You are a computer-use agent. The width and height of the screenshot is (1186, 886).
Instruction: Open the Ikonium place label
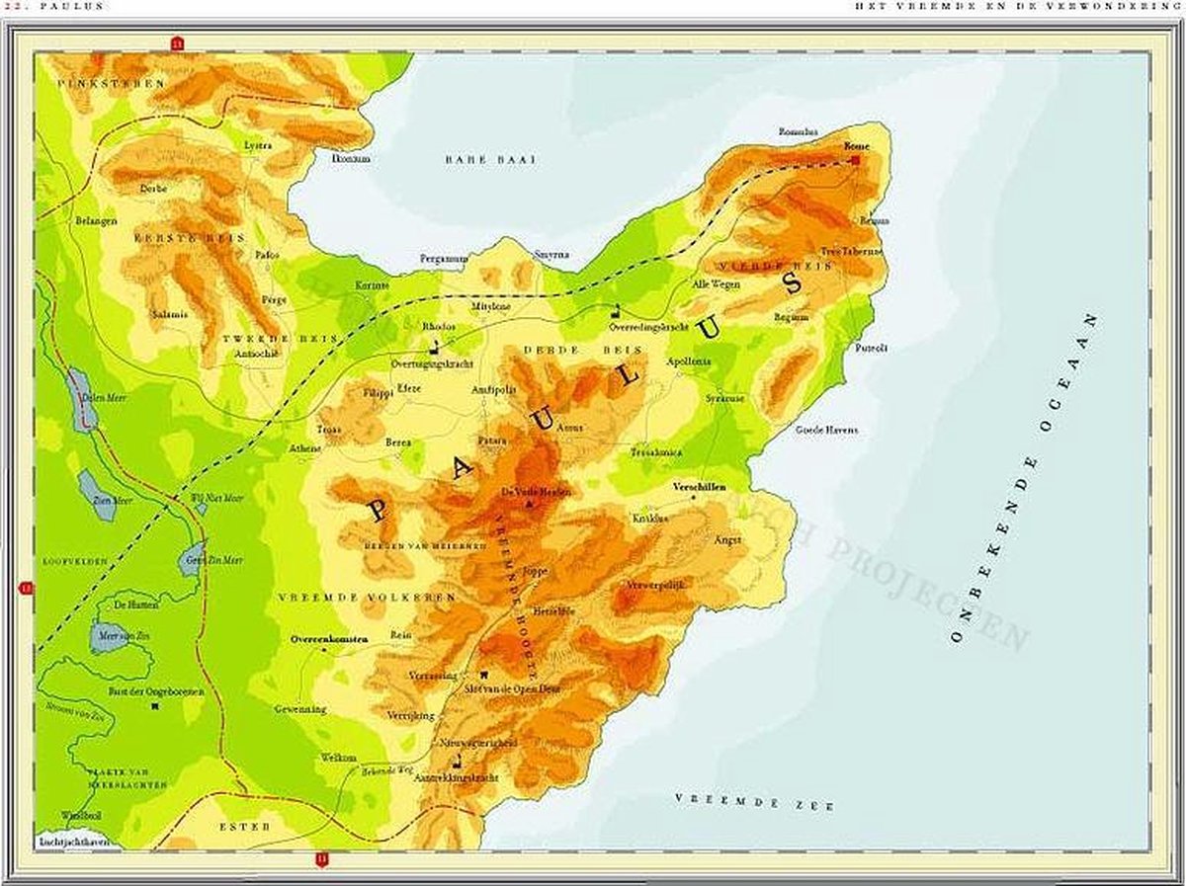tap(352, 158)
